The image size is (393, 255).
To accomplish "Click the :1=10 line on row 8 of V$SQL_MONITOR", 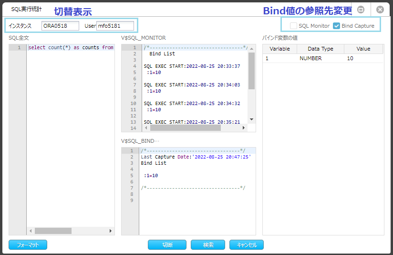I will click(x=154, y=91).
